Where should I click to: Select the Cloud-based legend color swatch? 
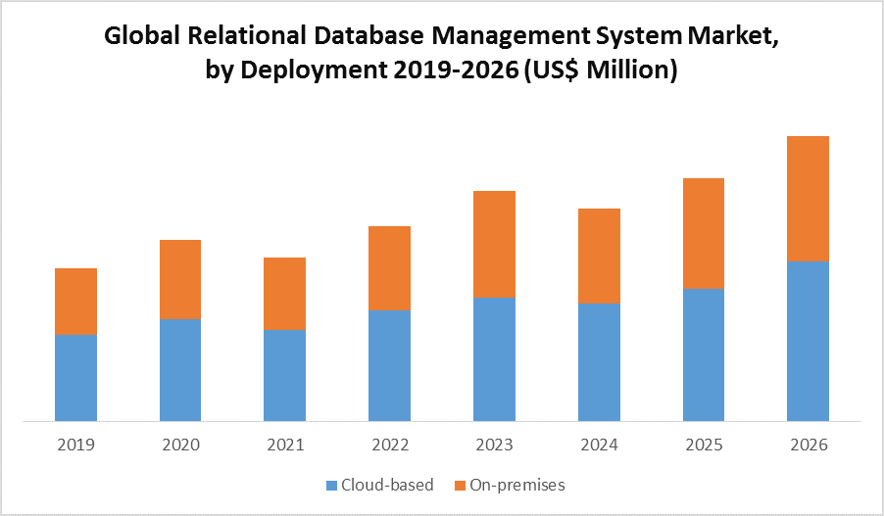[x=331, y=485]
